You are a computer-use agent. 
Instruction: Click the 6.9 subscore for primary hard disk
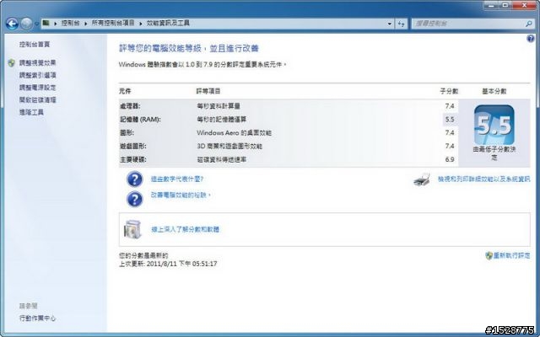pyautogui.click(x=450, y=159)
